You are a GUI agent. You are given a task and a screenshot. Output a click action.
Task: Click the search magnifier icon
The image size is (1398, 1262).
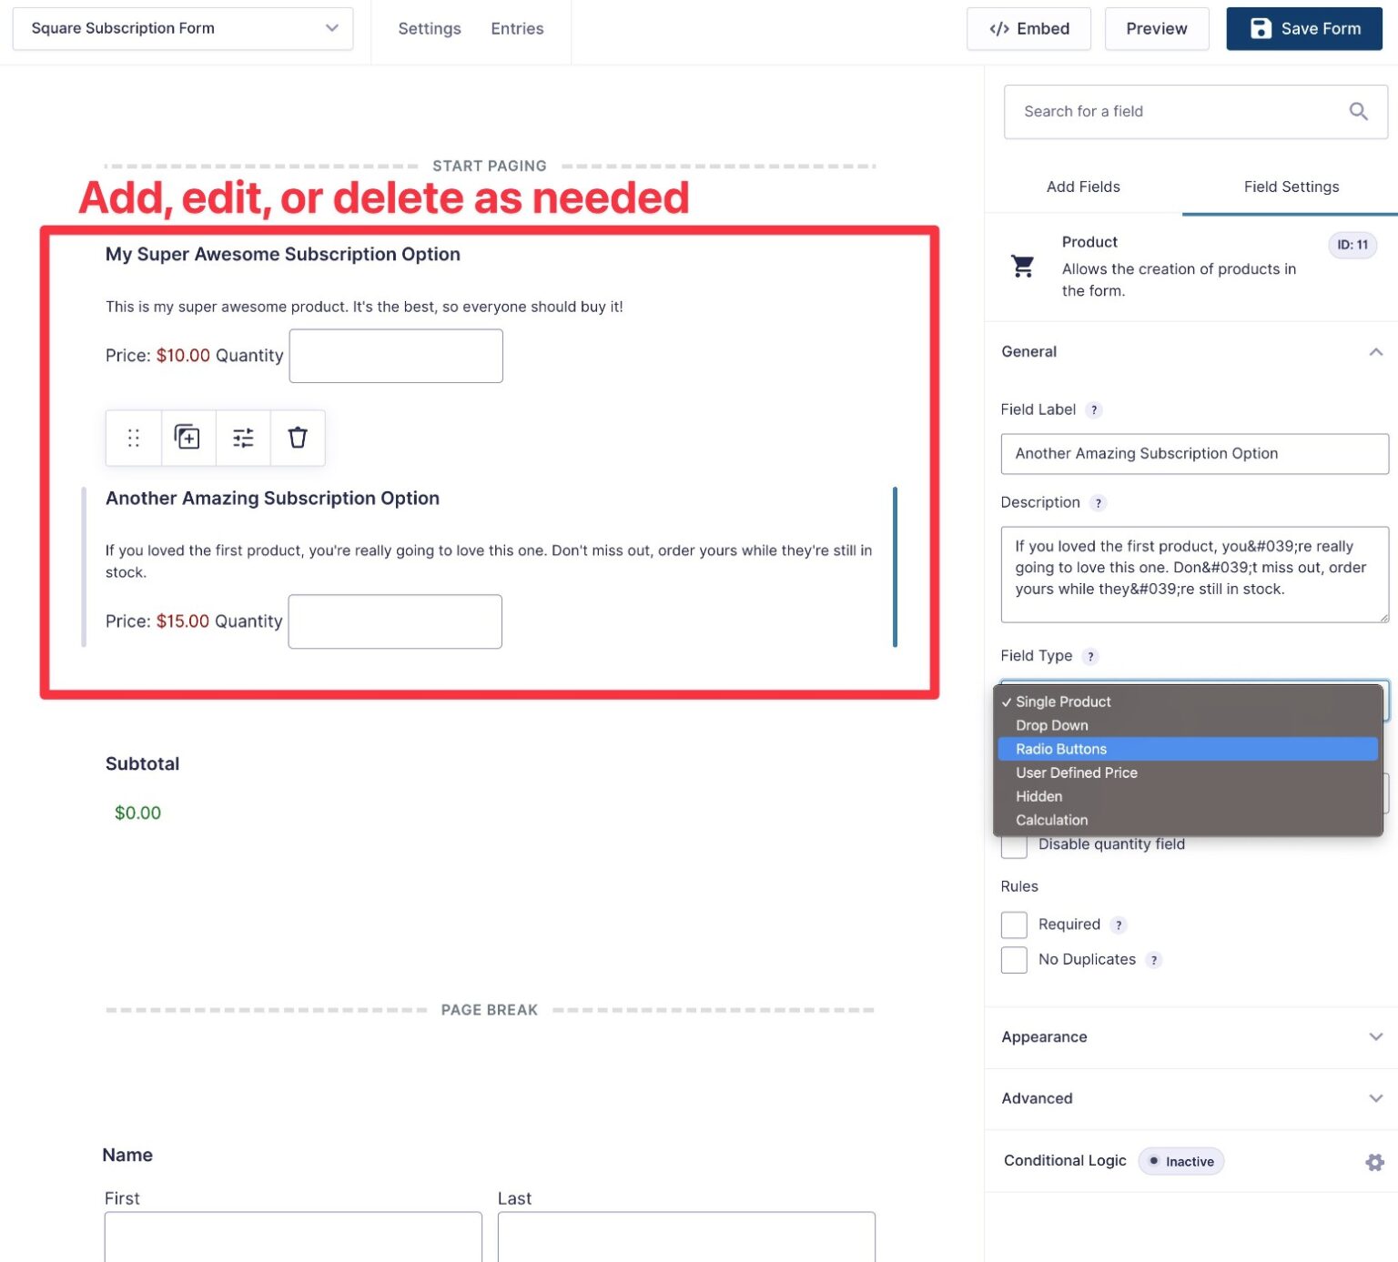pos(1358,111)
